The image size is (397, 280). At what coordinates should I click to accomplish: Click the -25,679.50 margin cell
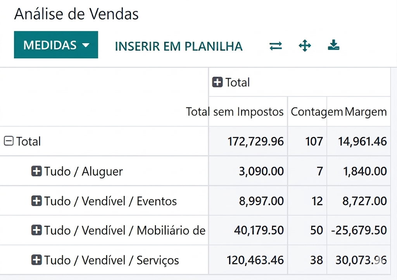point(359,230)
